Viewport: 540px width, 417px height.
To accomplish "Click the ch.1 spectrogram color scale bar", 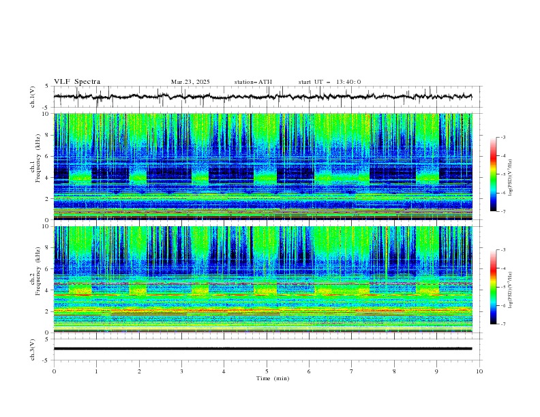I will point(493,174).
